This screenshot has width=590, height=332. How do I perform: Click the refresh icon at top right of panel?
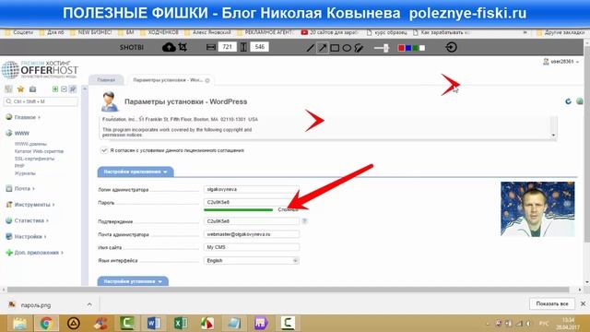(x=568, y=101)
